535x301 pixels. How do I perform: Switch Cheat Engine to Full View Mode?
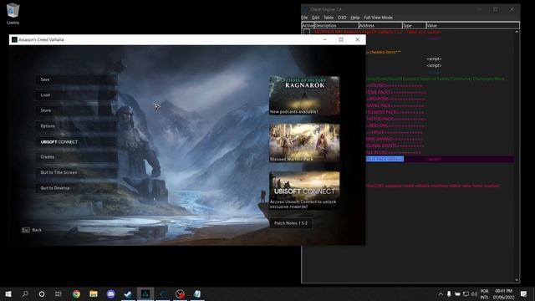(x=378, y=18)
